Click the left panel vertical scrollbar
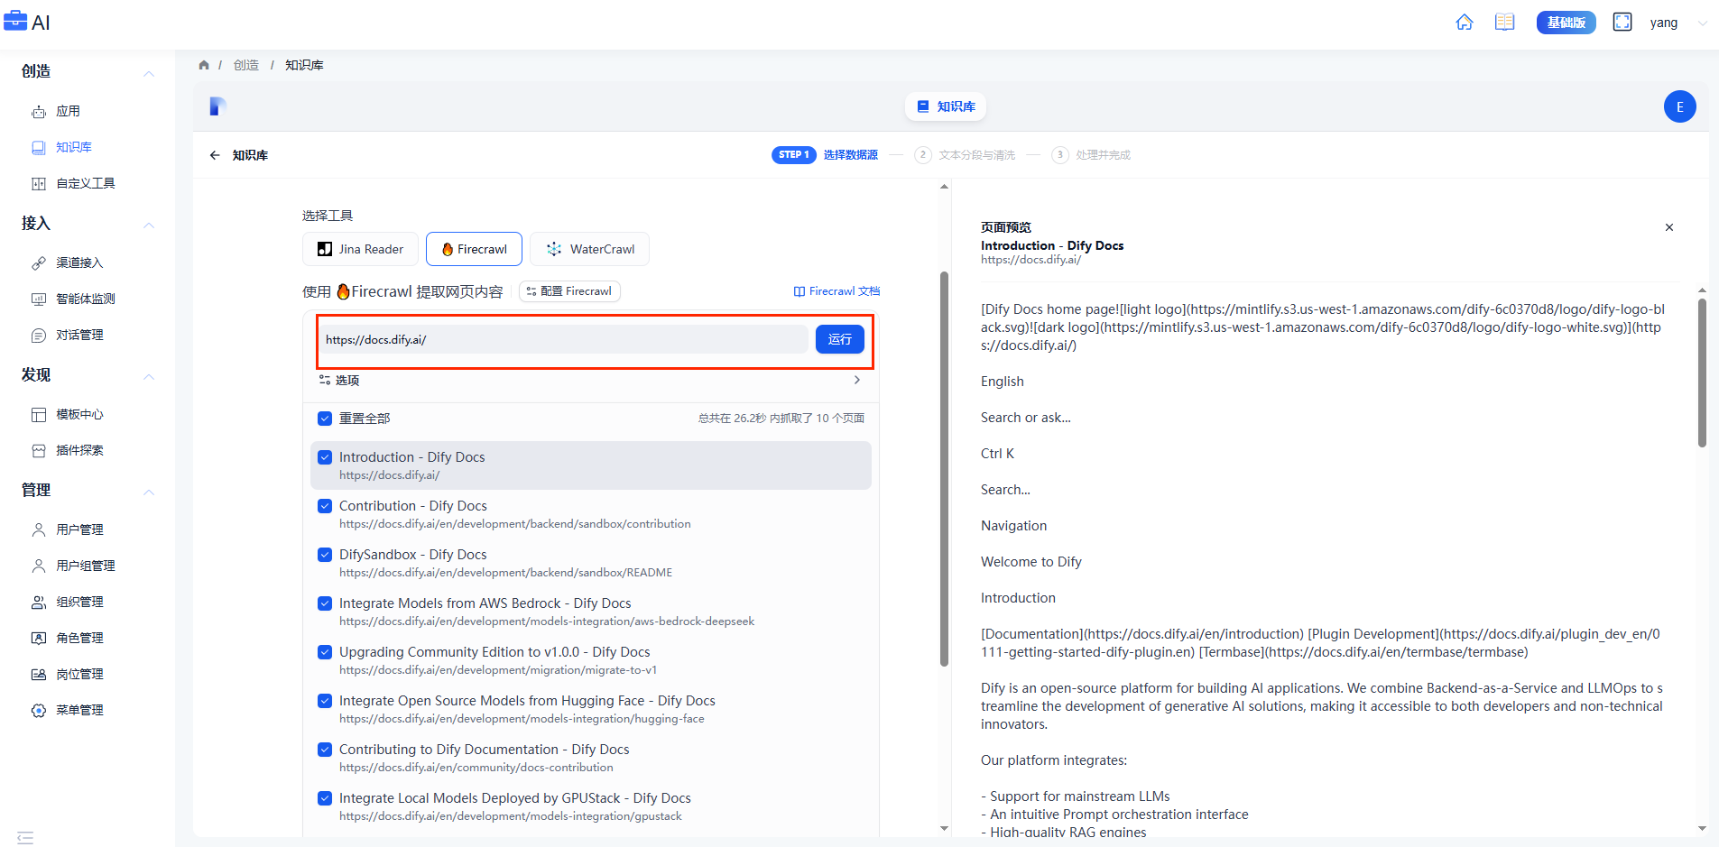The image size is (1719, 847). coord(944,468)
